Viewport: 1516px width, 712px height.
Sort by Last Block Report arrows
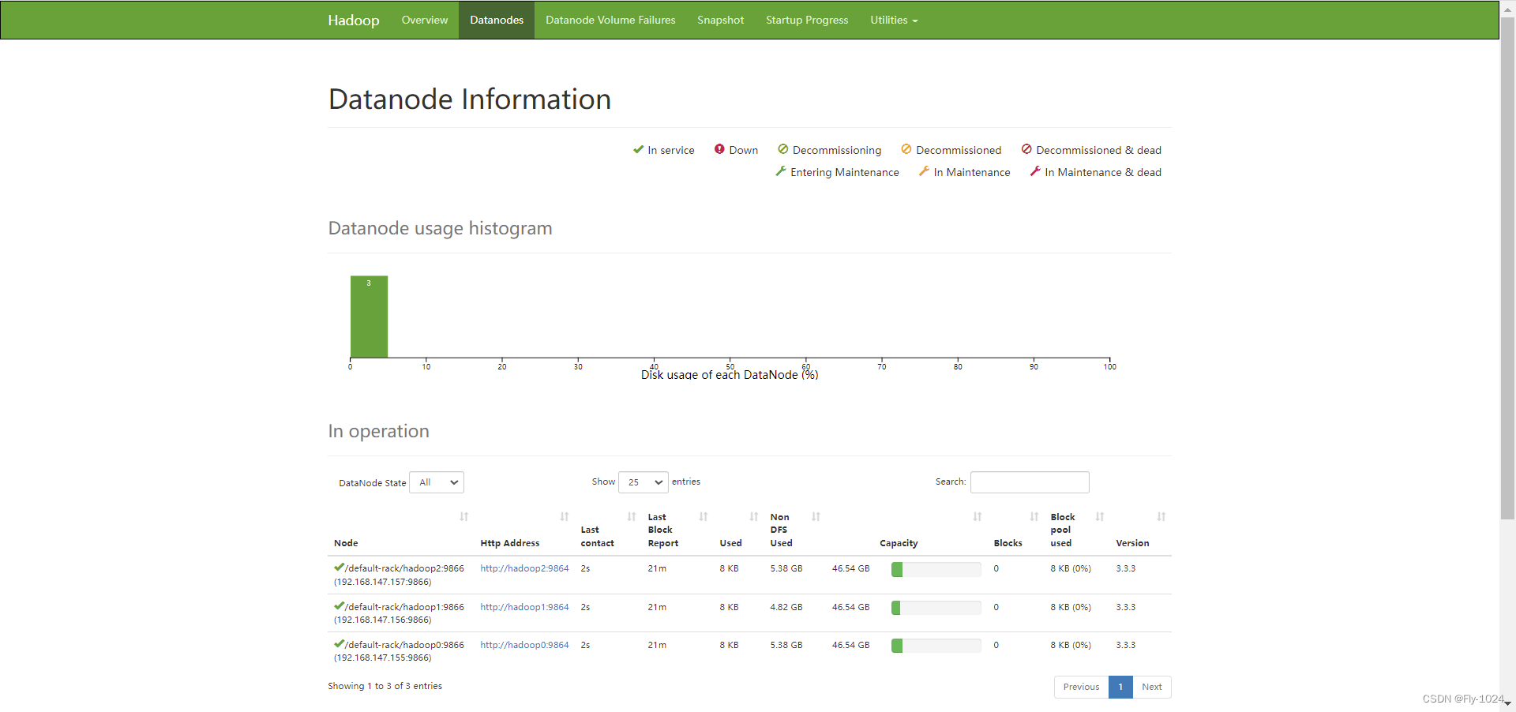tap(704, 517)
